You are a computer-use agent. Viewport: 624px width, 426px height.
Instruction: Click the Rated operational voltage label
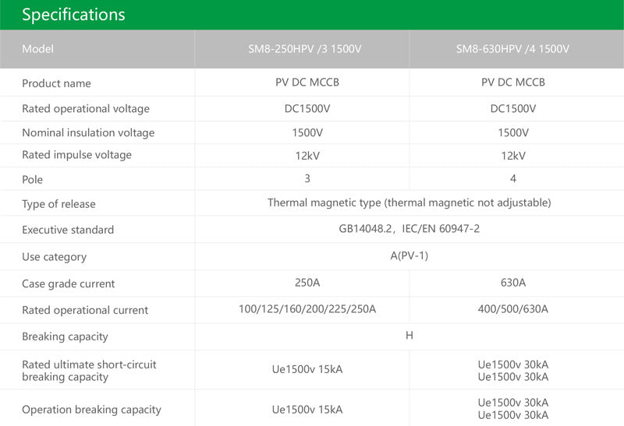86,108
